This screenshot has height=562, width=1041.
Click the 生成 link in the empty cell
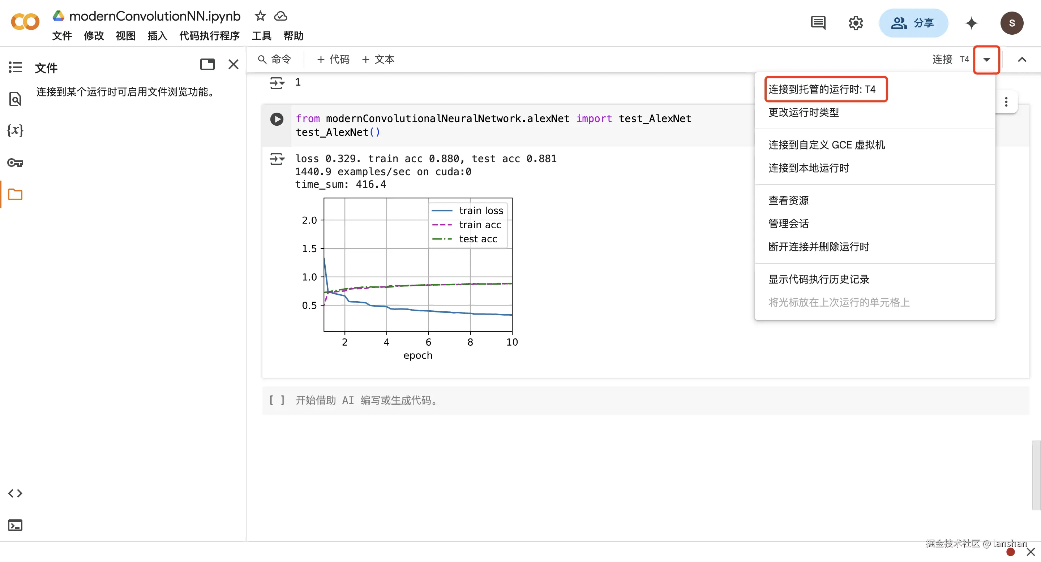pos(400,400)
